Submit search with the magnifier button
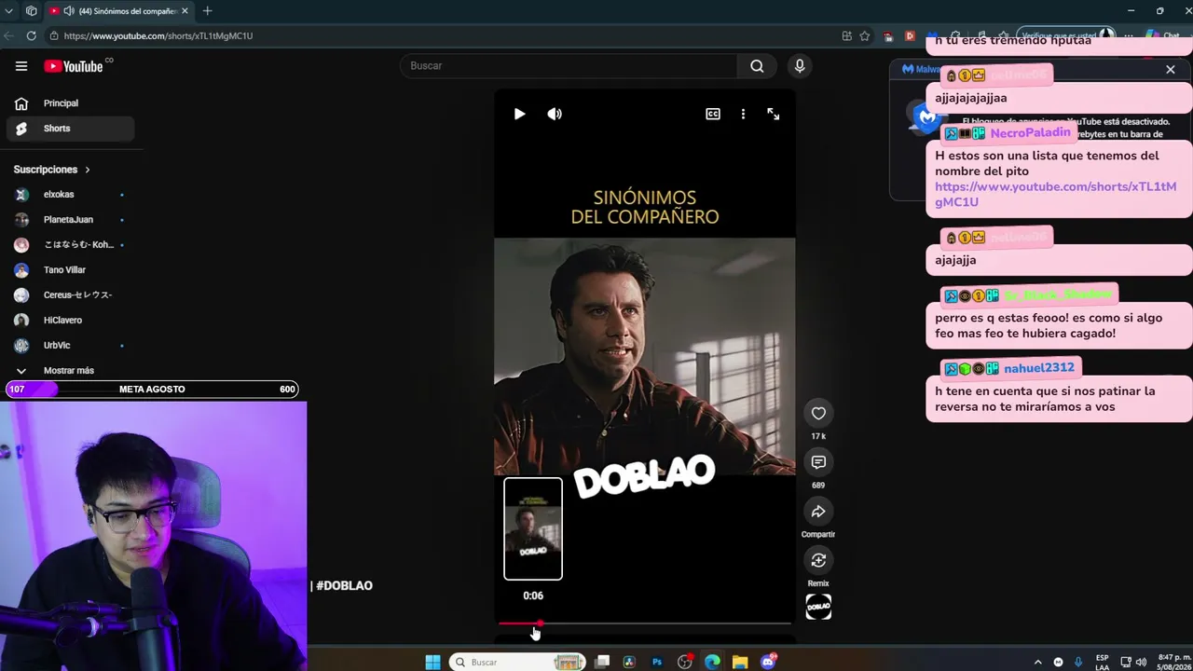1193x671 pixels. [757, 66]
